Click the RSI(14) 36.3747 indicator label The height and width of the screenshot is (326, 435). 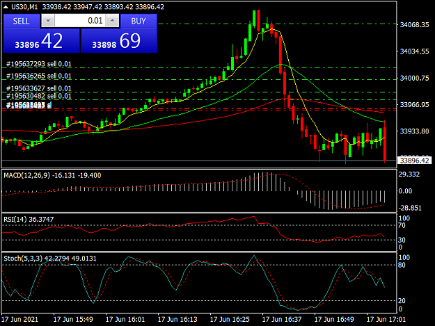[x=29, y=220]
